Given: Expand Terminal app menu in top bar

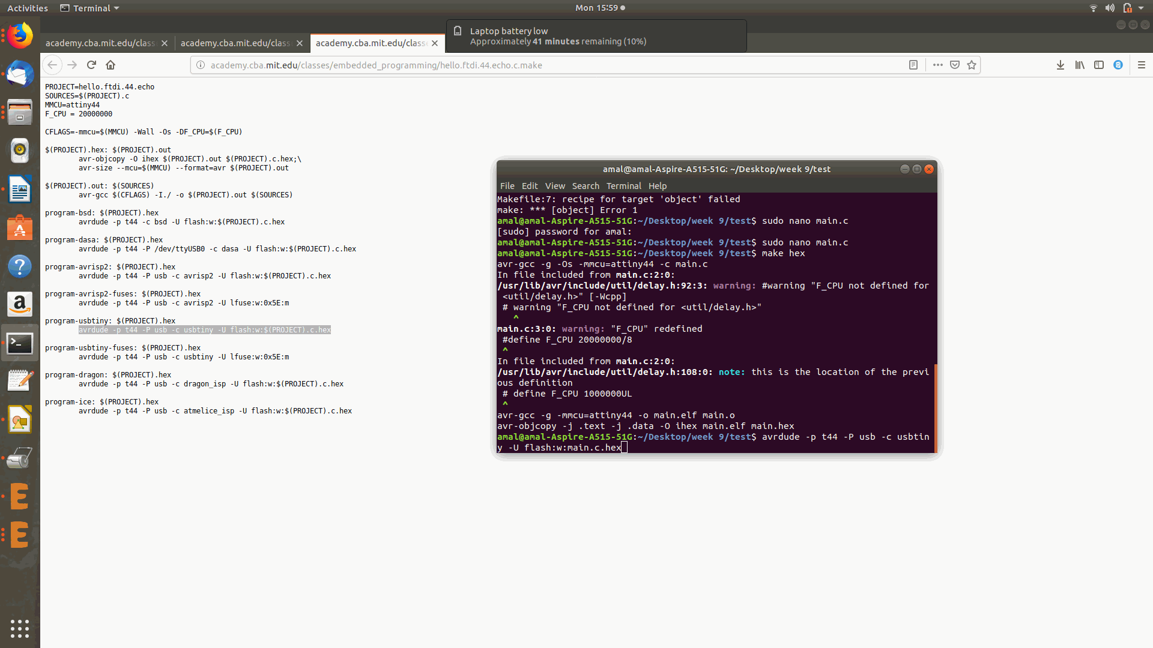Looking at the screenshot, I should tap(90, 8).
